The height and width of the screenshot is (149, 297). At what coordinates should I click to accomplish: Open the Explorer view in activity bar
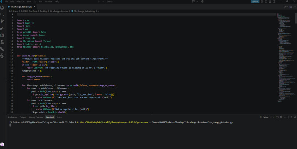tap(2, 7)
